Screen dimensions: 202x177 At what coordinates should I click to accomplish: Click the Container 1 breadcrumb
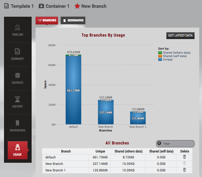point(54,6)
